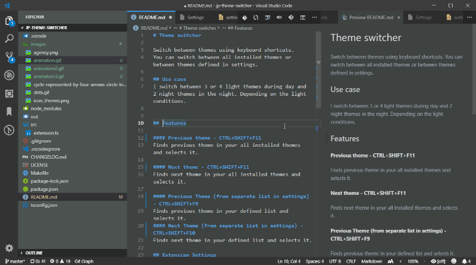Toggle the eye [off] indicator in status bar
Screen dimensions: 476x265
(438, 261)
